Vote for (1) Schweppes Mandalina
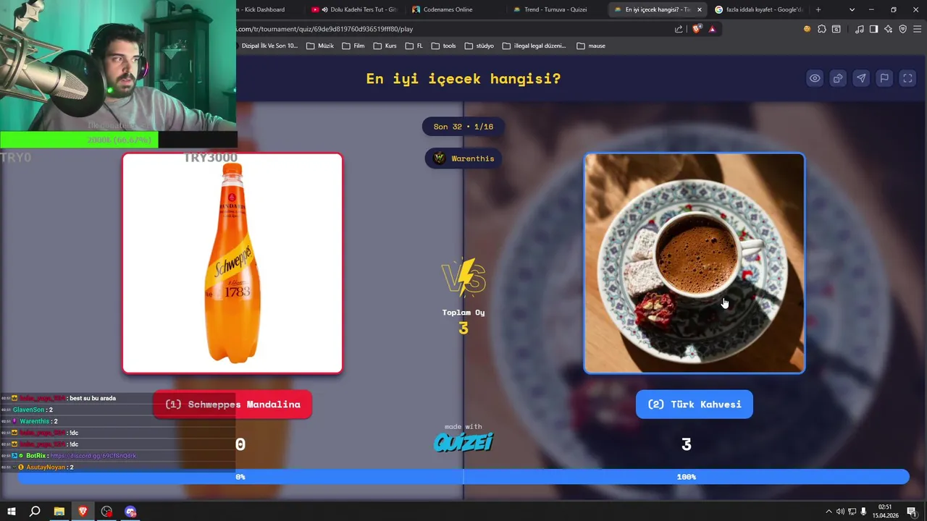 (x=232, y=404)
